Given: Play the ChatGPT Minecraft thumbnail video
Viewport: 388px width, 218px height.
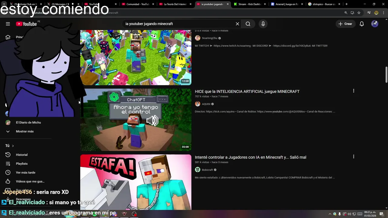Looking at the screenshot, I should tap(136, 120).
